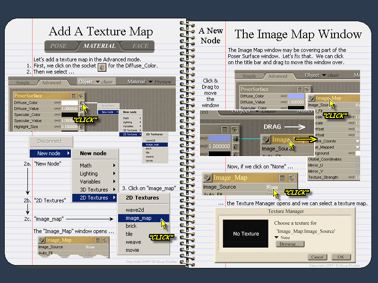Select brick in the enlarged 2D Textures menu
The image size is (378, 283).
[x=131, y=226]
